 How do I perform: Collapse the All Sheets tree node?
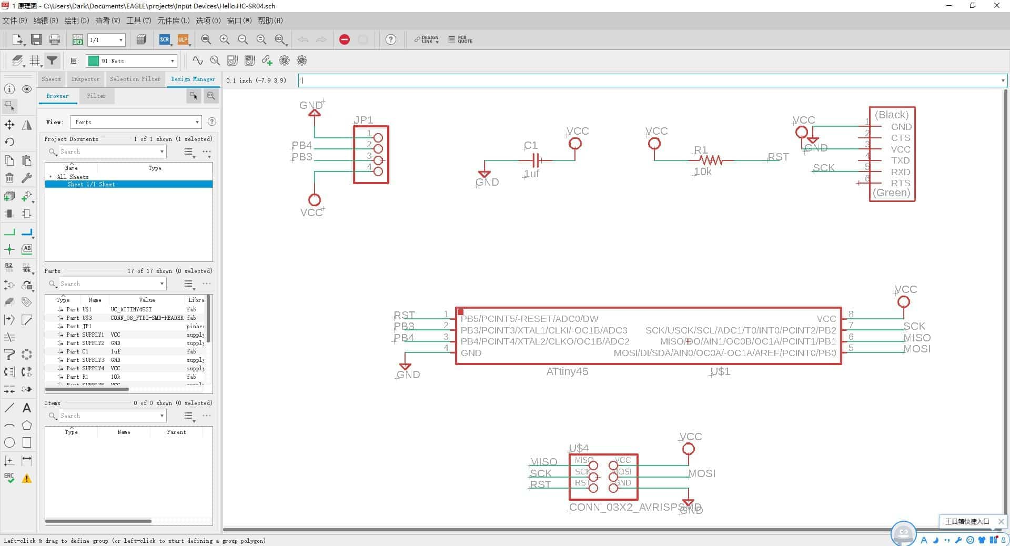pos(51,177)
